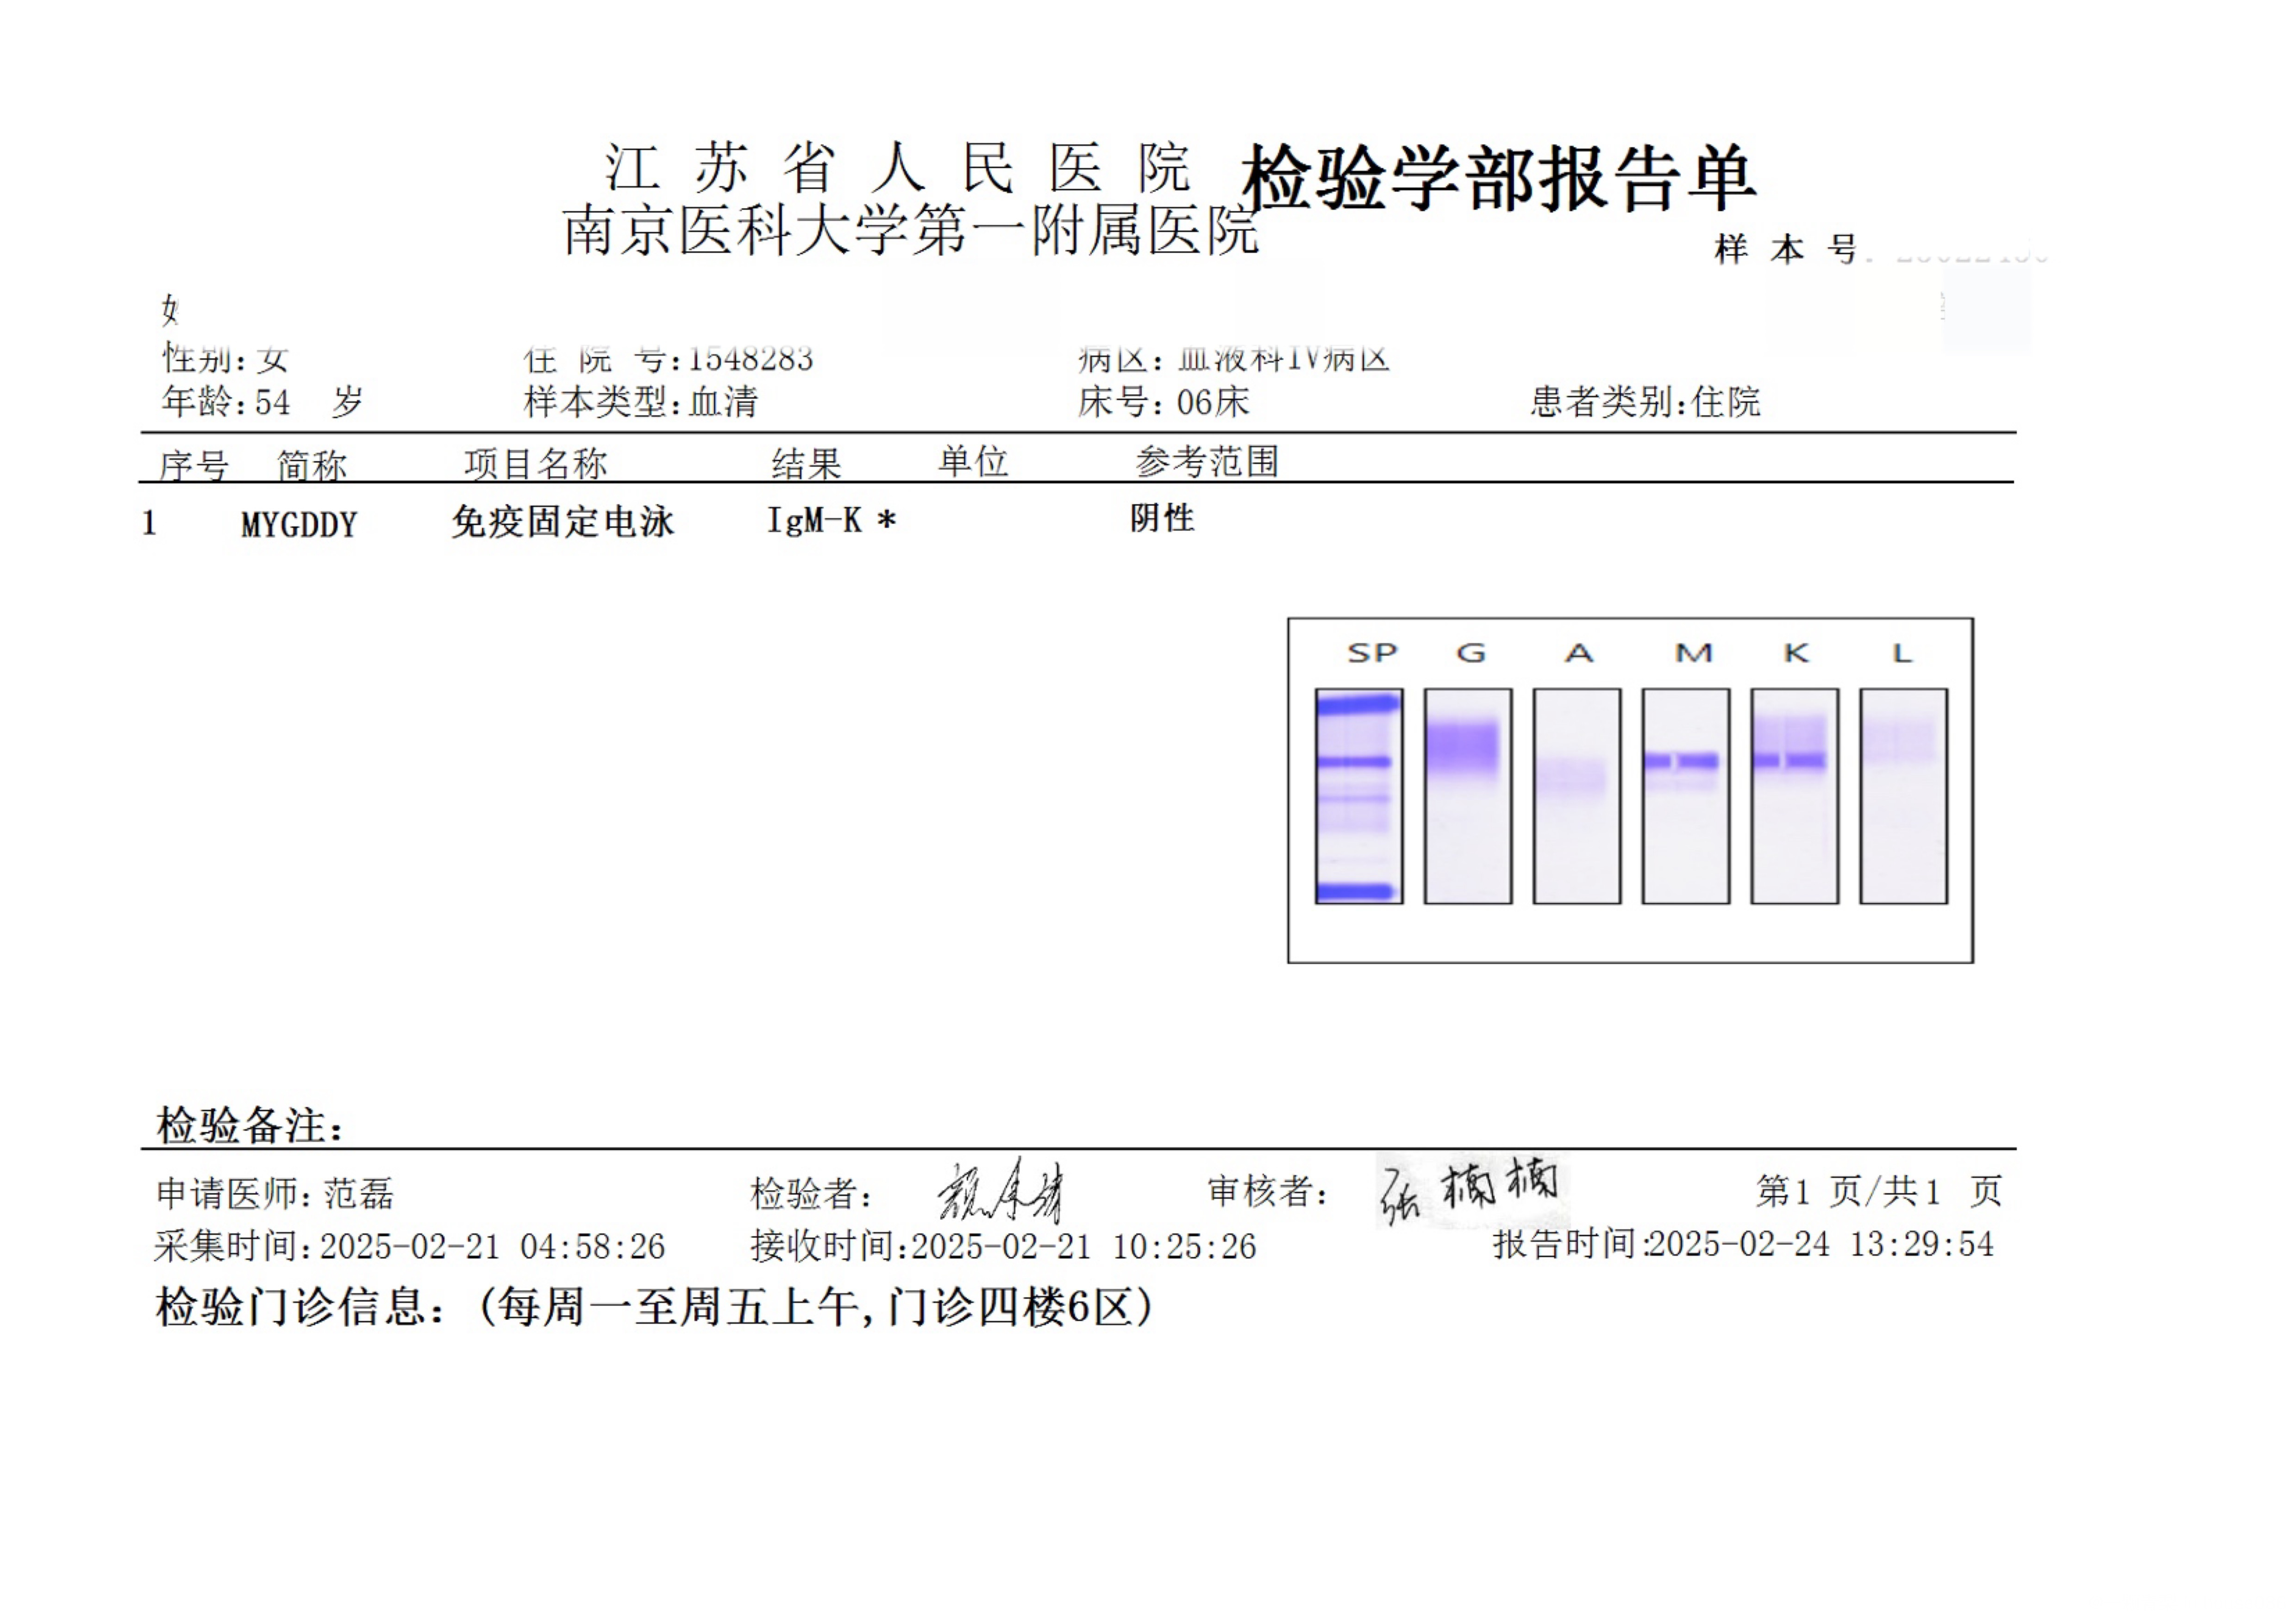Click 申请医师: 范磊 text
This screenshot has height=1621, width=2296.
click(275, 1193)
